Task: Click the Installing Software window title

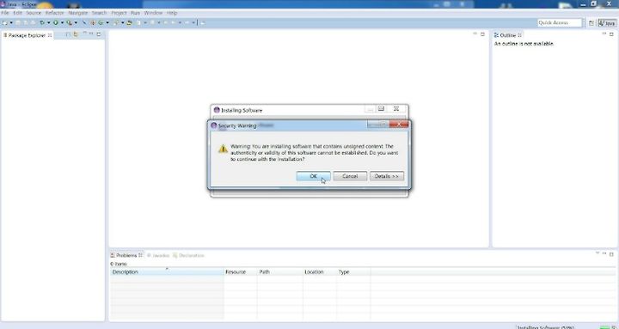Action: pos(242,110)
